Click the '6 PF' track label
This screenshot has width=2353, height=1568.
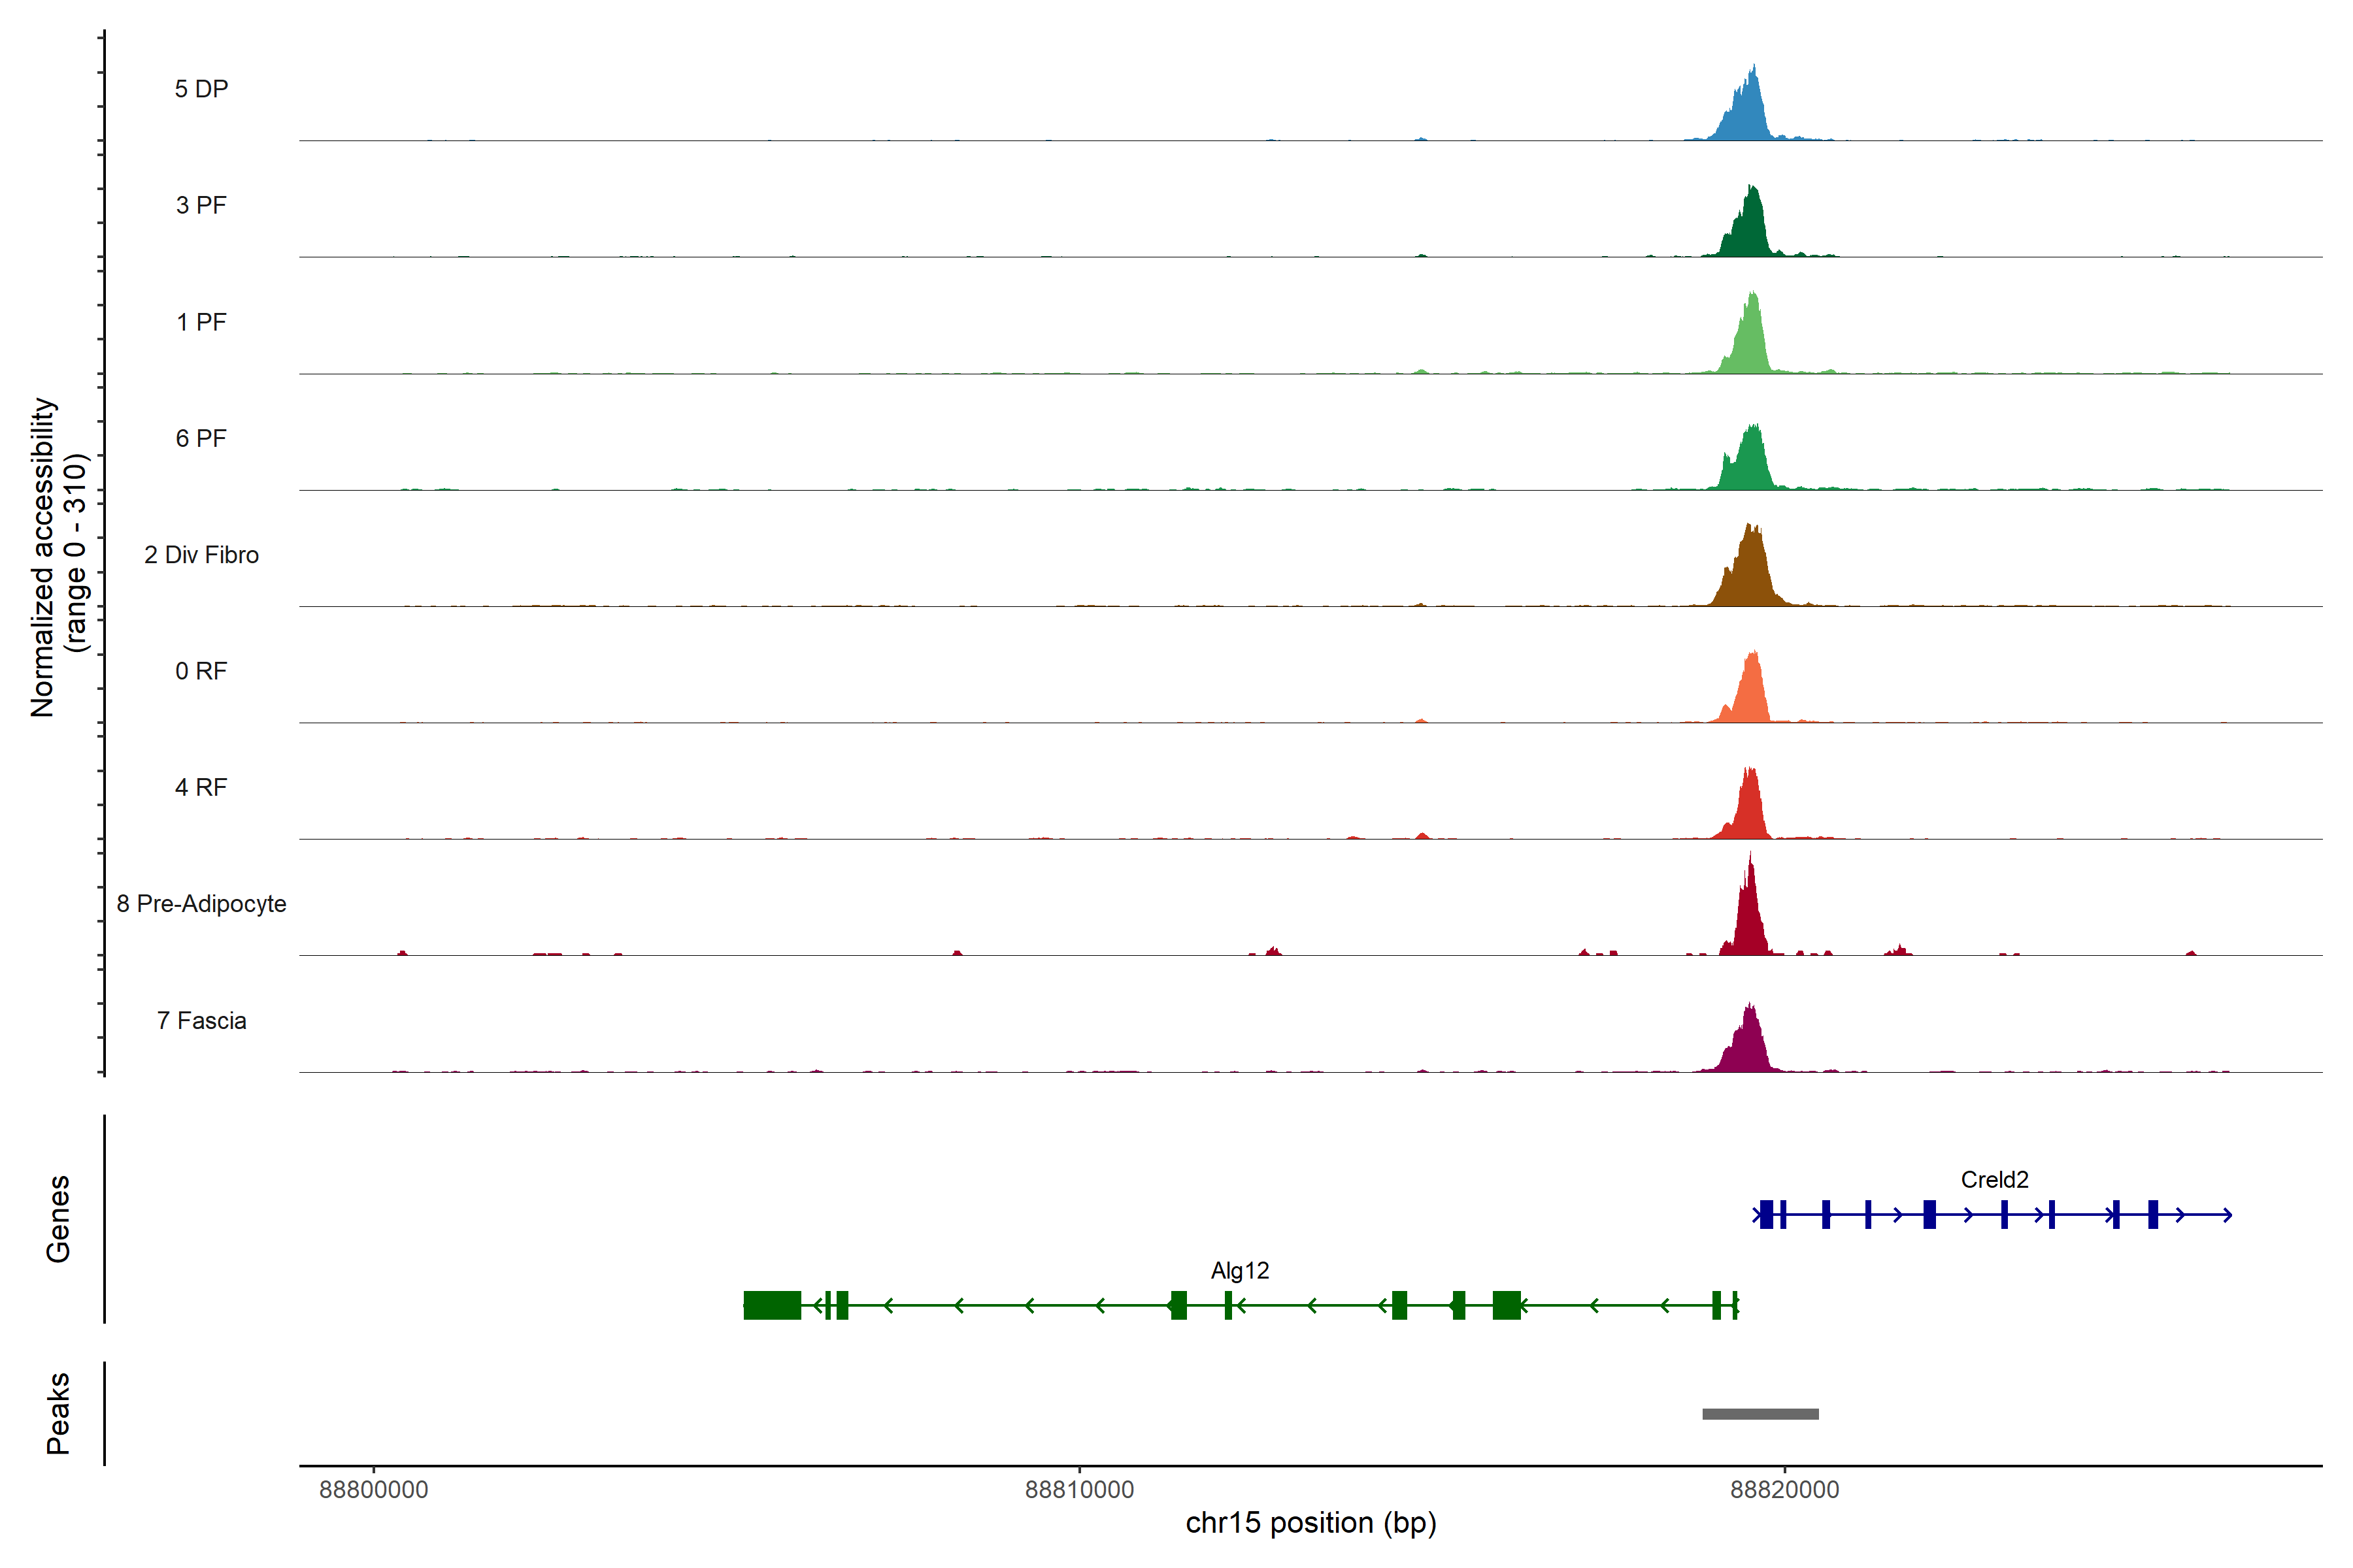tap(201, 439)
